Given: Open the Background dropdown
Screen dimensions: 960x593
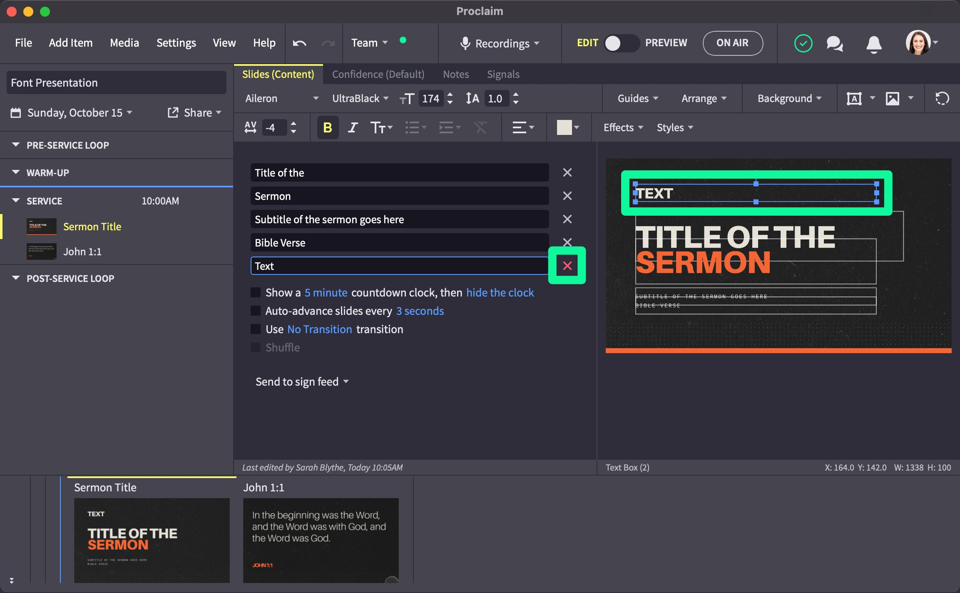Looking at the screenshot, I should [789, 99].
